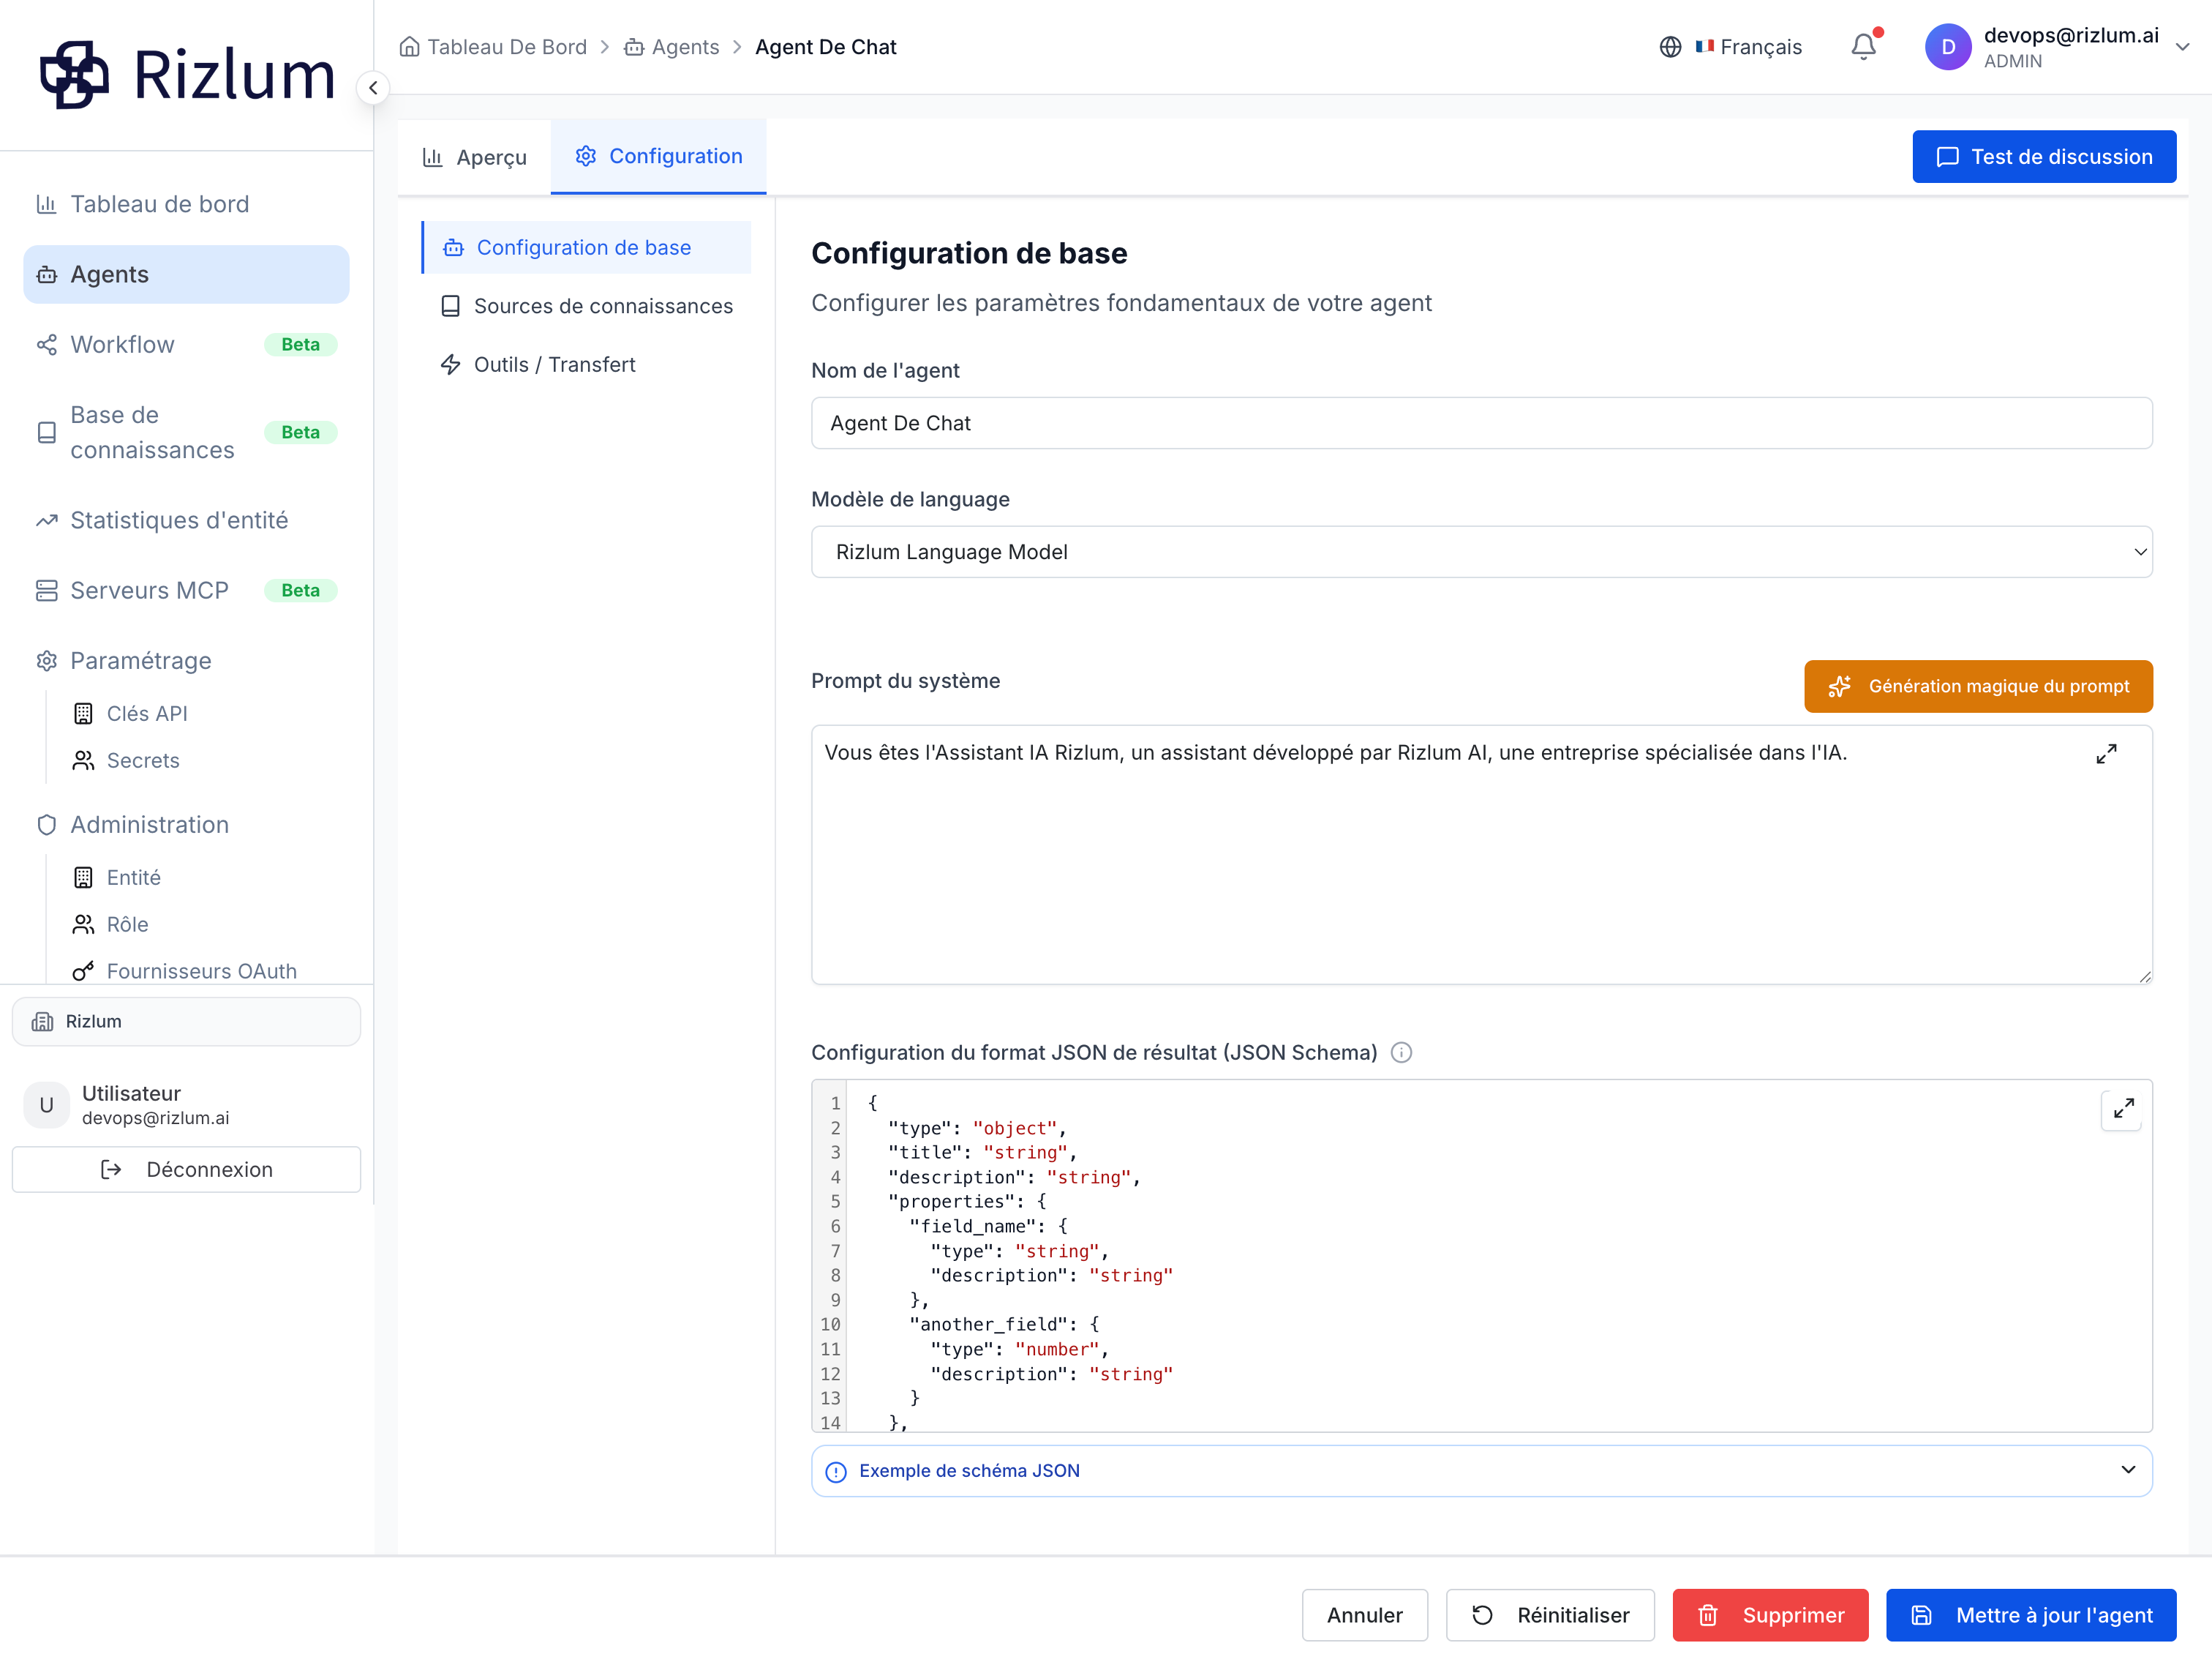Click the user initial U avatar
Screen dimensions: 2212x1673
coord(46,1104)
